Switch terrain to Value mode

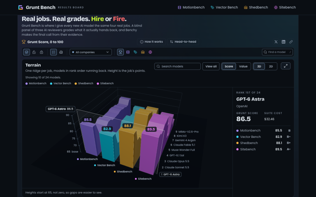(243, 66)
